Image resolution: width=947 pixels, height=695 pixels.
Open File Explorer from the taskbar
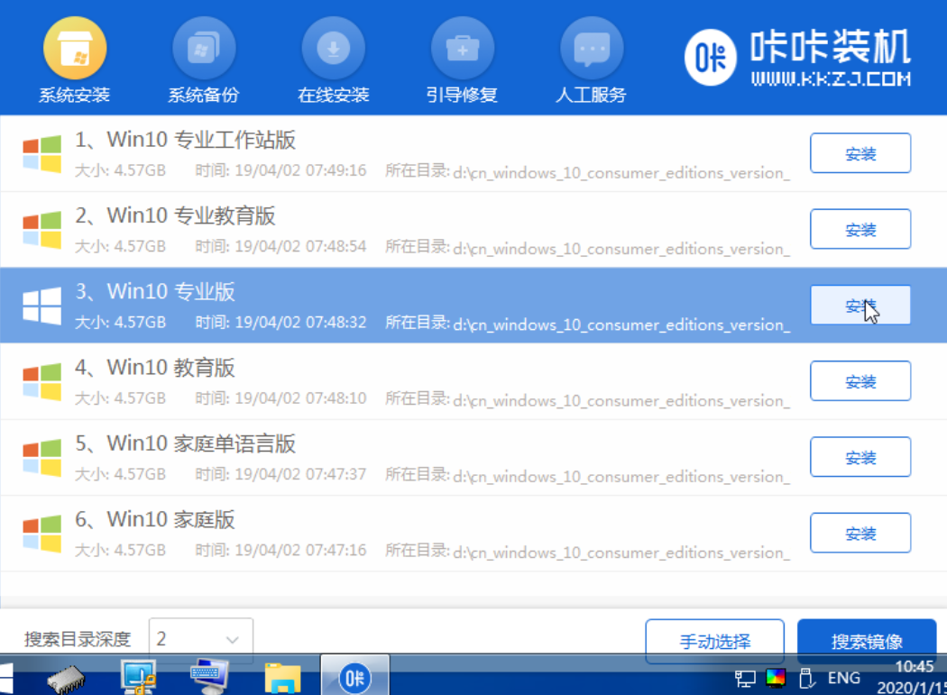tap(282, 676)
